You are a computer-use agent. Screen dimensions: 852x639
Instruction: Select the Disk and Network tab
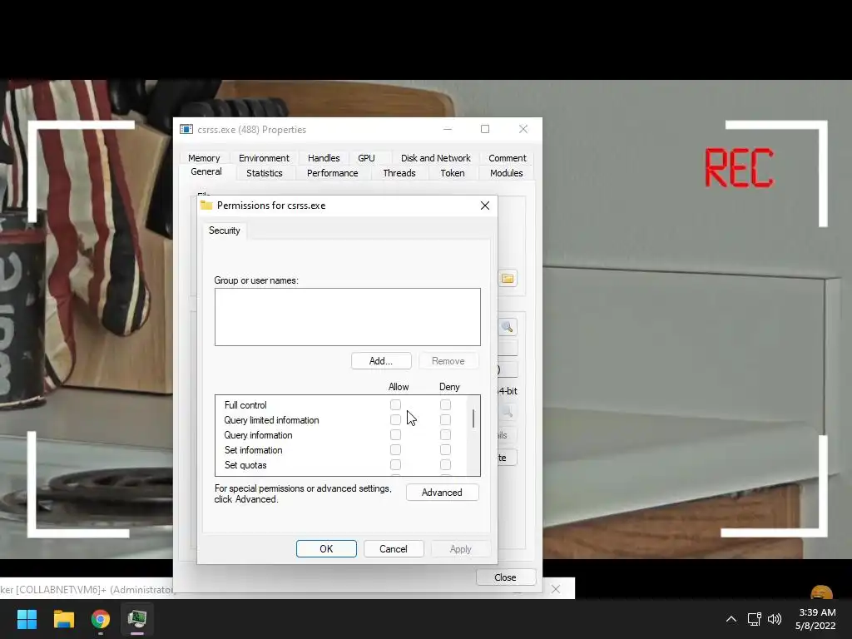point(436,158)
